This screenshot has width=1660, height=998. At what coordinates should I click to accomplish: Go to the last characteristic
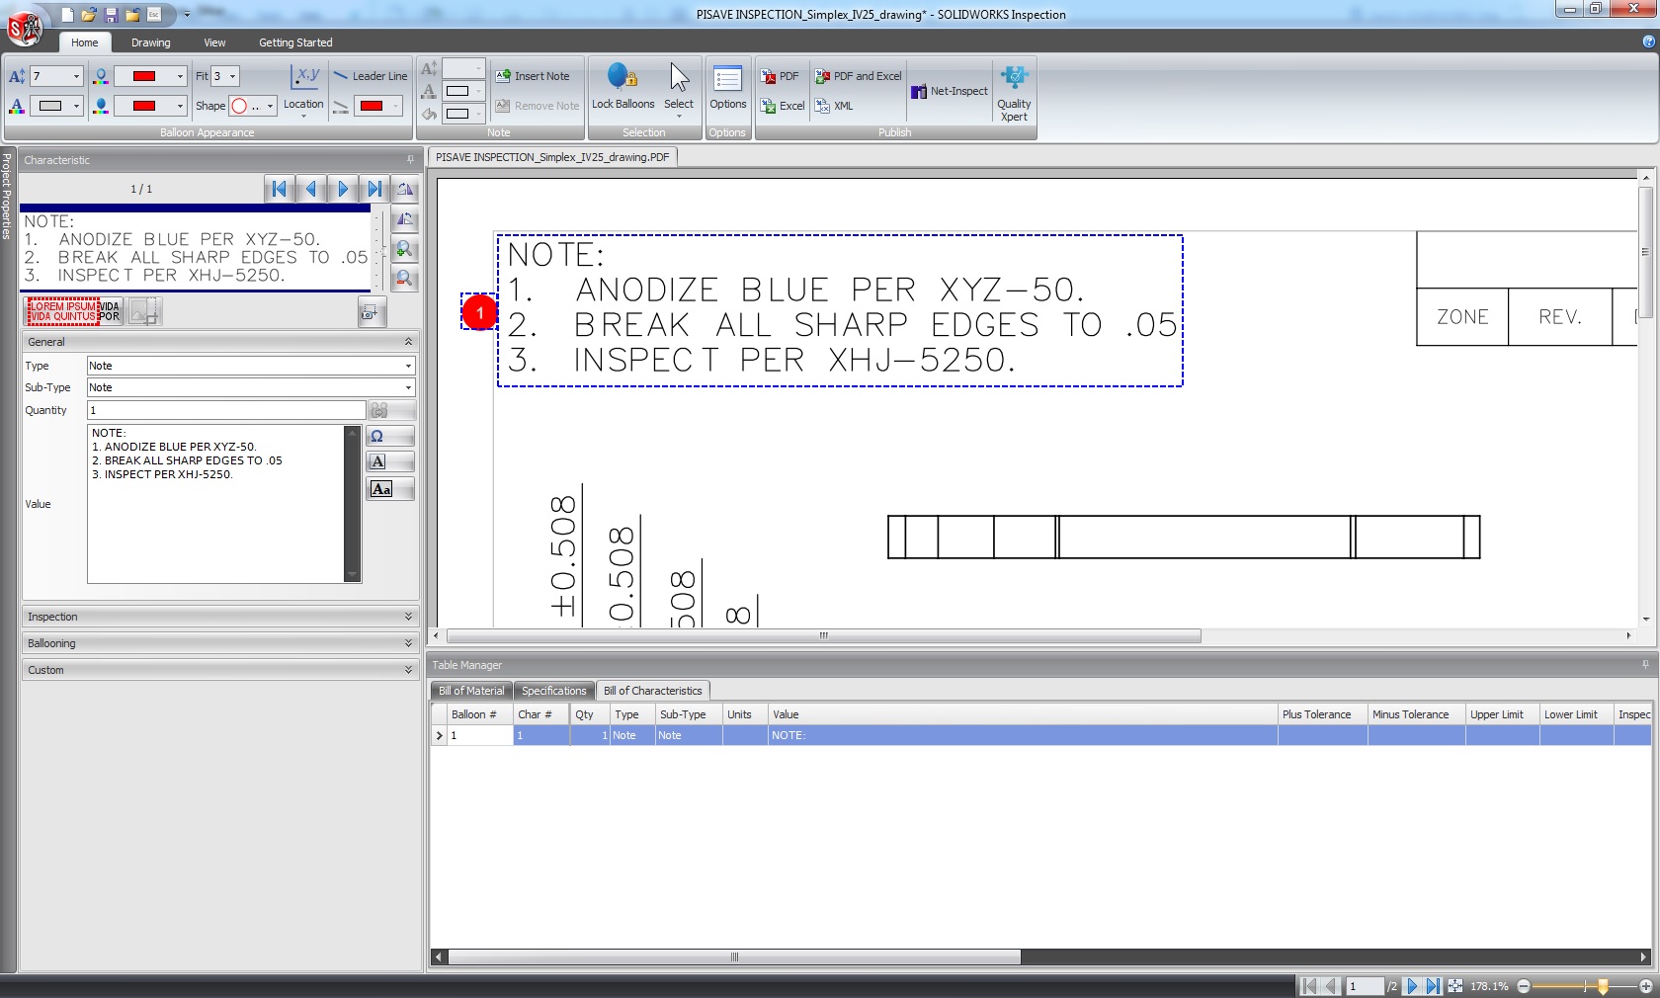click(x=374, y=189)
